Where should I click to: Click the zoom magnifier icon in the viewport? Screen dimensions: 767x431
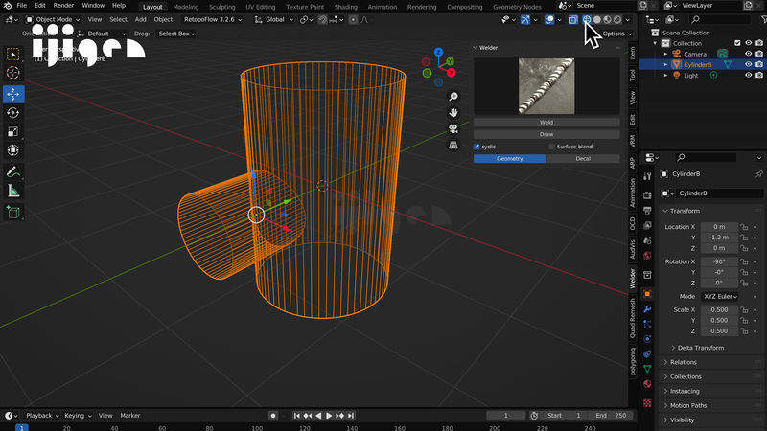(453, 97)
